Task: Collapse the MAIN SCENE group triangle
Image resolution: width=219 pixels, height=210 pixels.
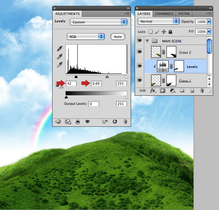Action: pos(147,41)
